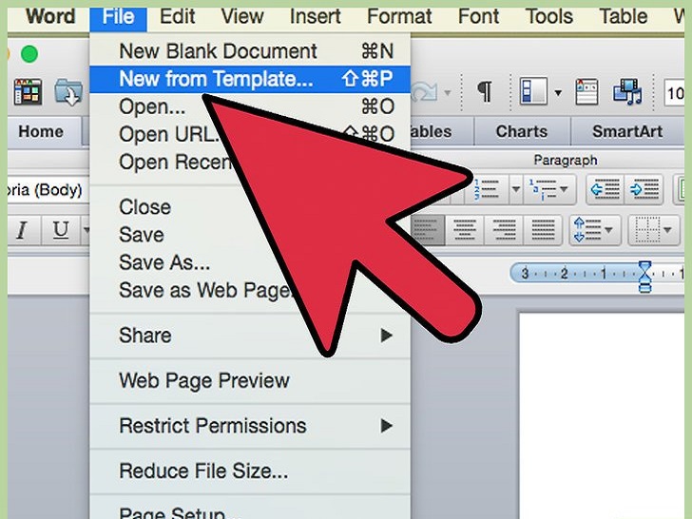Open line spacing dropdown
The image size is (692, 519).
pyautogui.click(x=594, y=230)
